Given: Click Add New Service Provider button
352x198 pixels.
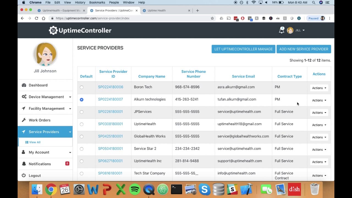Looking at the screenshot, I should (304, 49).
